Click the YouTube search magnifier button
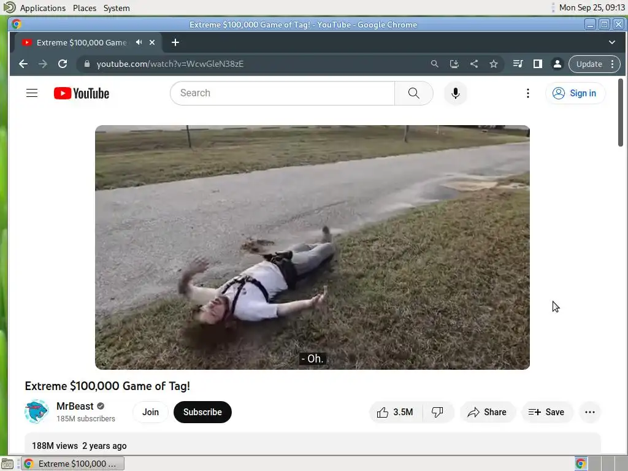This screenshot has height=471, width=628. [414, 93]
